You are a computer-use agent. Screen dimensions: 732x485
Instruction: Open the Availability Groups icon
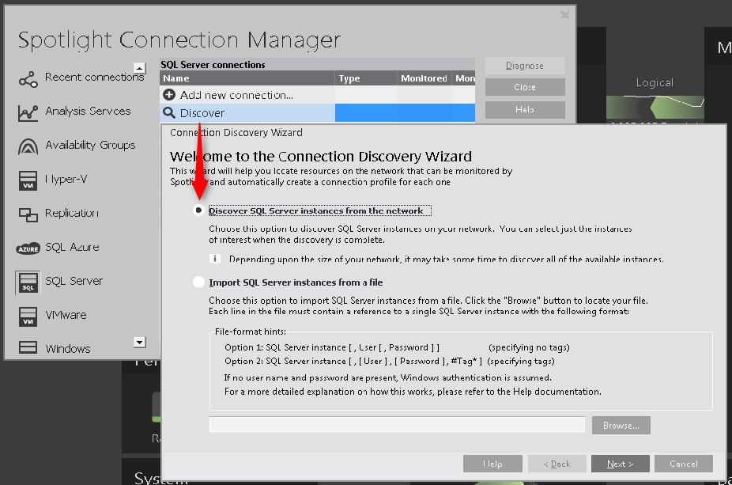coord(28,146)
